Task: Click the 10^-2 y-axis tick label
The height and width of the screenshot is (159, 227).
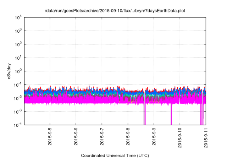Action: (18, 98)
